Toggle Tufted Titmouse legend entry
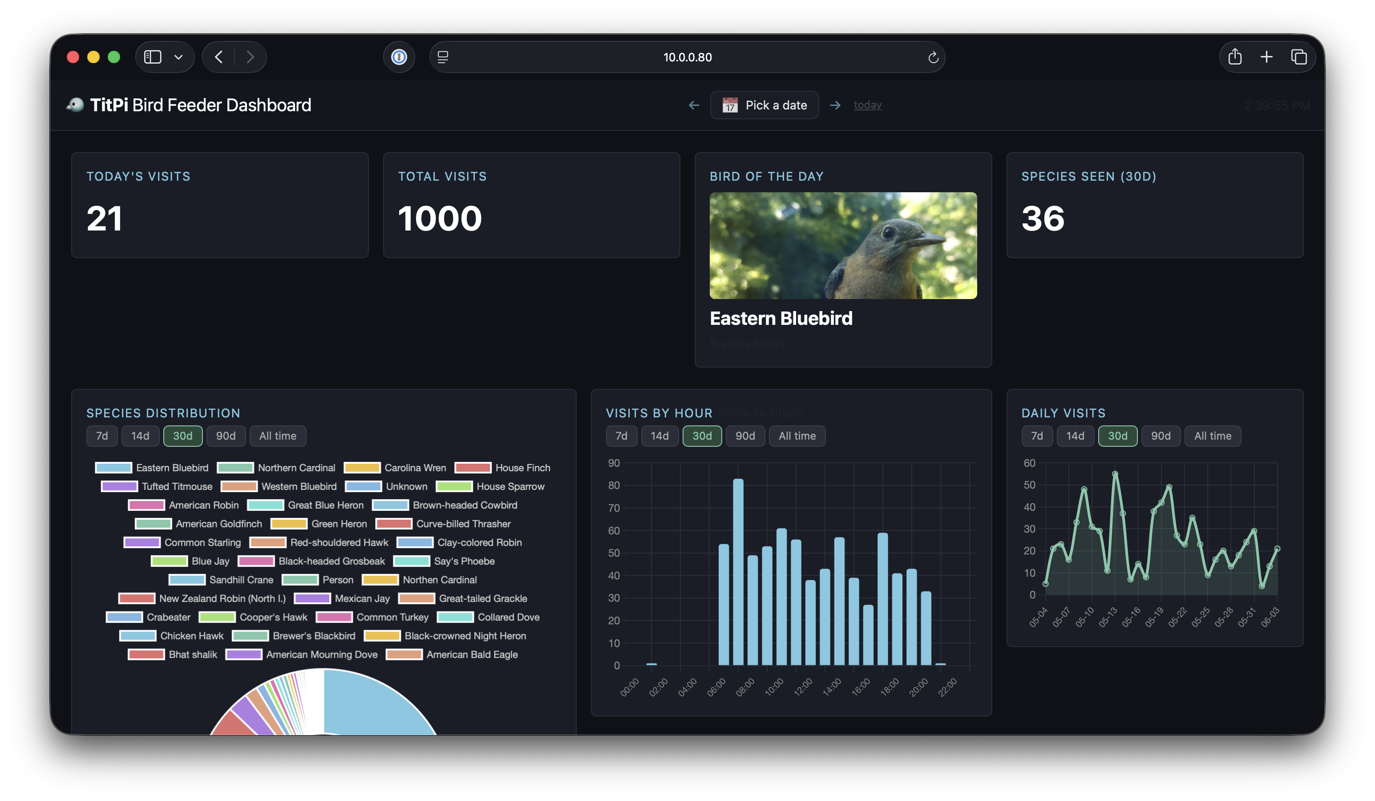The width and height of the screenshot is (1375, 801). tap(157, 486)
